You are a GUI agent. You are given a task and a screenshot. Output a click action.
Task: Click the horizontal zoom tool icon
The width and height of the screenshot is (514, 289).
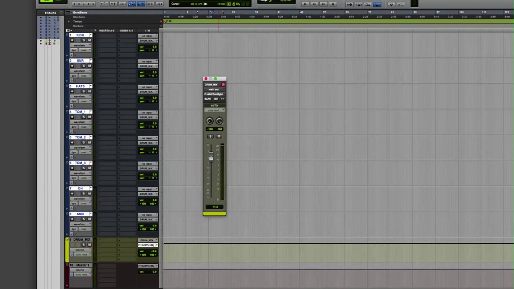pyautogui.click(x=104, y=4)
